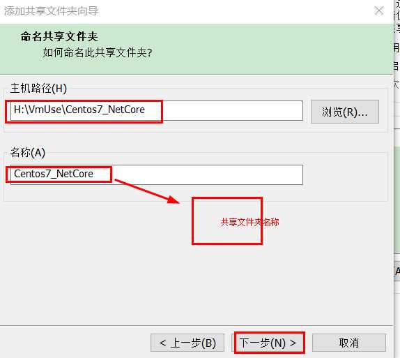This screenshot has height=358, width=400.
Task: Click the 主机路径(H) group label
Action: [38, 89]
